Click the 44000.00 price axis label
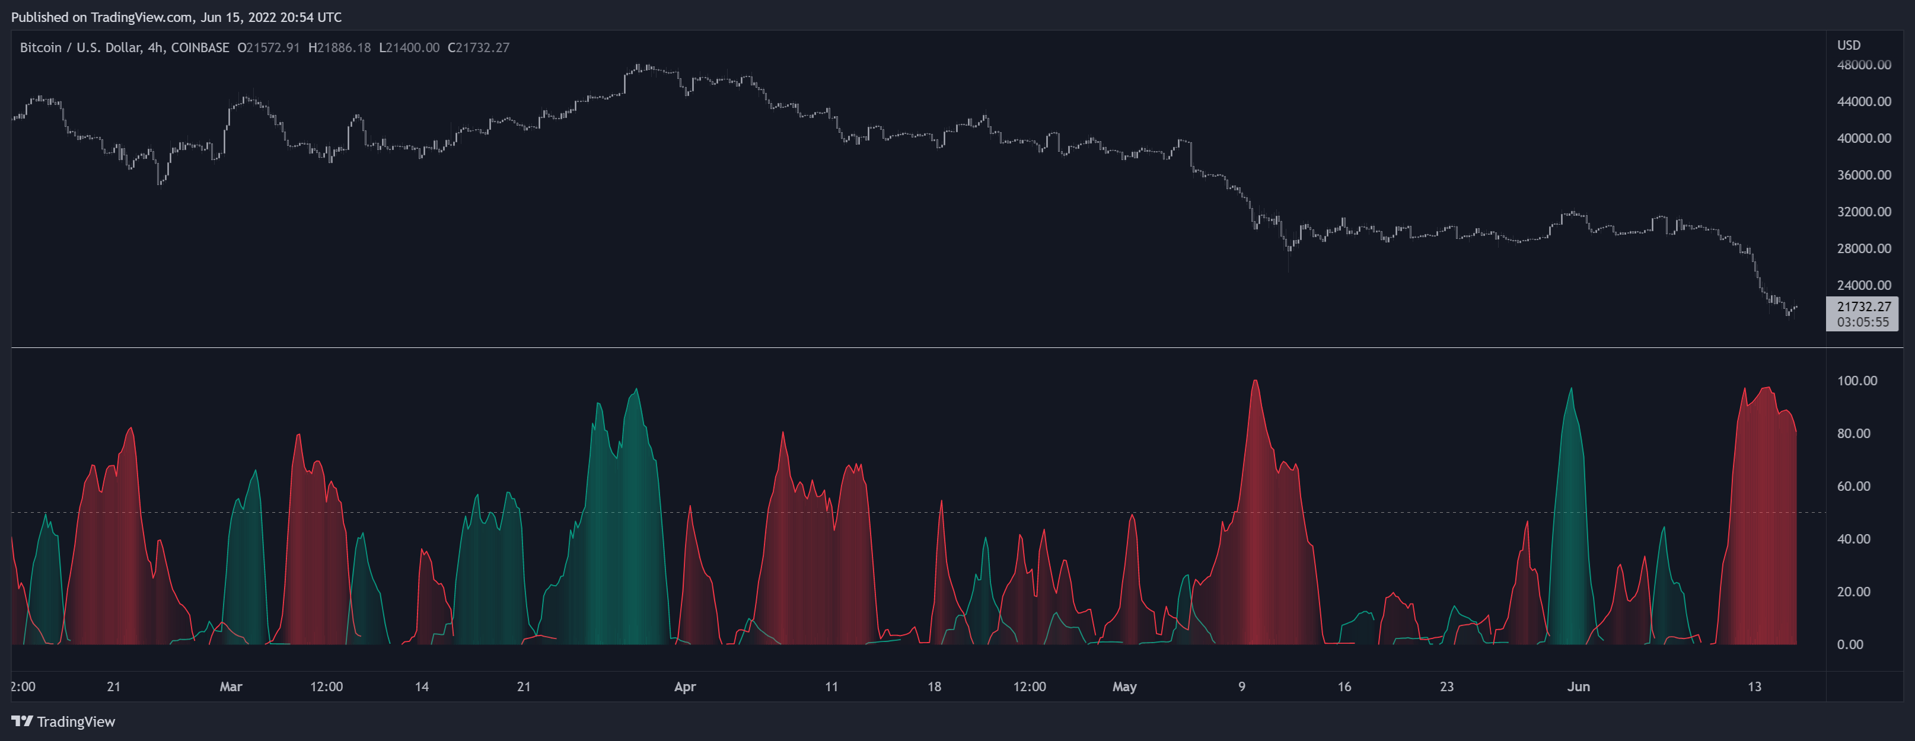 pos(1864,101)
